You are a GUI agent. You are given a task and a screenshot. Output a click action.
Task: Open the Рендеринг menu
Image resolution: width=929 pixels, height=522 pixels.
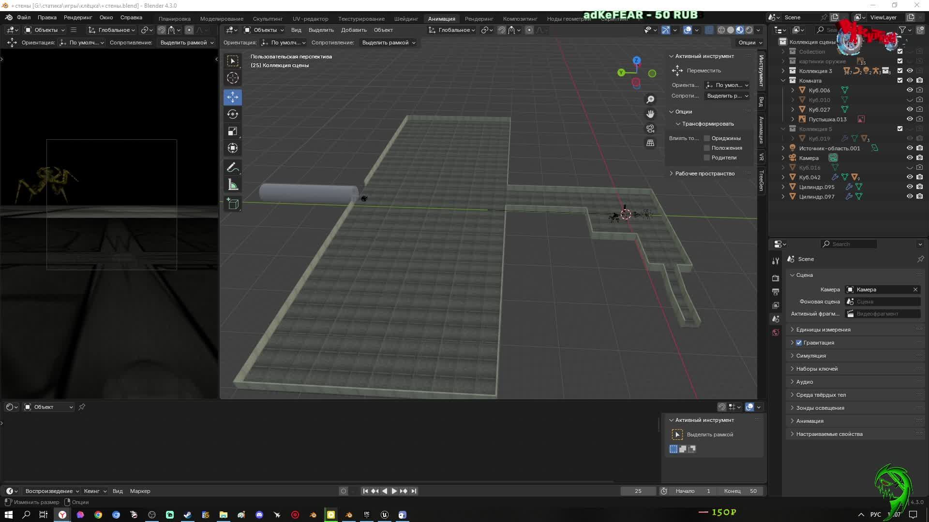point(77,17)
